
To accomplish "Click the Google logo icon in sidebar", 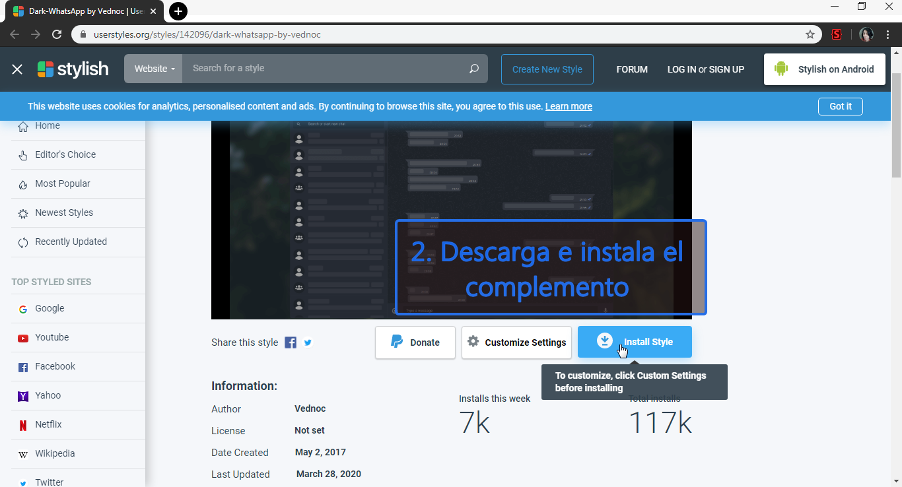I will coord(23,309).
